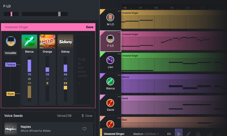This screenshot has width=227, height=136.
Task: Select the pointer tool in bottom toolbar
Action: pos(179,133)
